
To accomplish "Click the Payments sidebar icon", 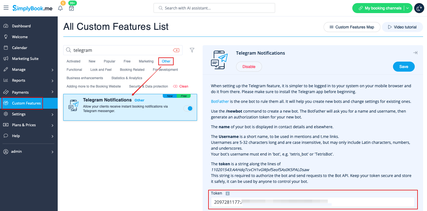I will [x=6, y=92].
